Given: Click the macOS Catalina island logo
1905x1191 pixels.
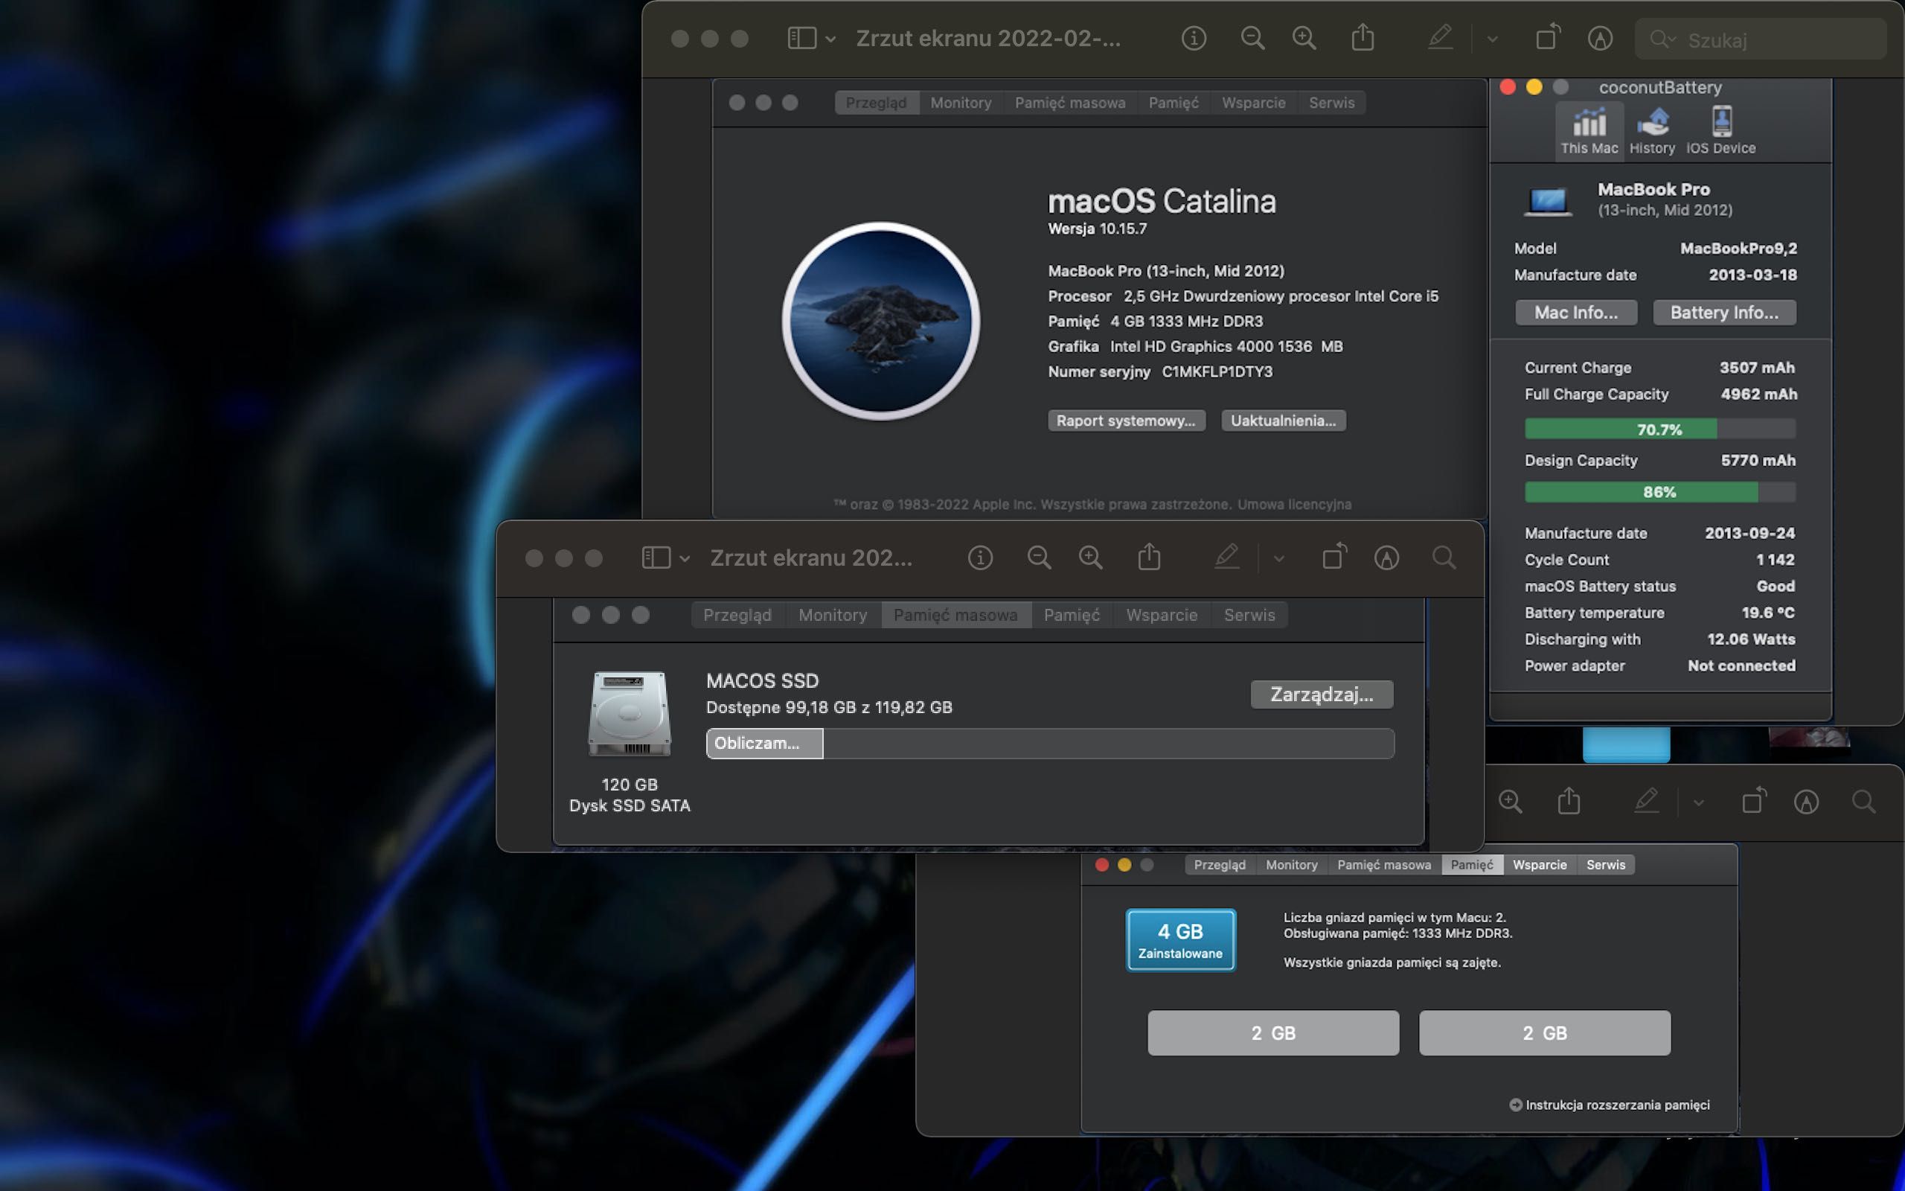Looking at the screenshot, I should pos(881,322).
